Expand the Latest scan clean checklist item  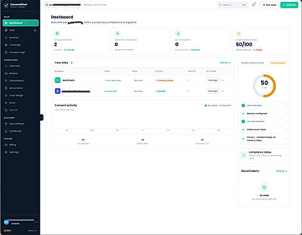tap(264, 130)
